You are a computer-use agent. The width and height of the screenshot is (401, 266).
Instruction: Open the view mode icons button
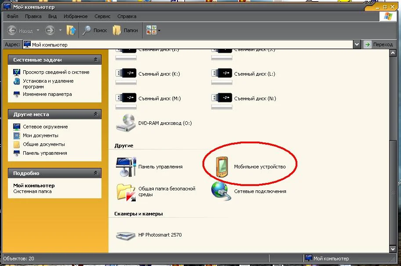[152, 30]
